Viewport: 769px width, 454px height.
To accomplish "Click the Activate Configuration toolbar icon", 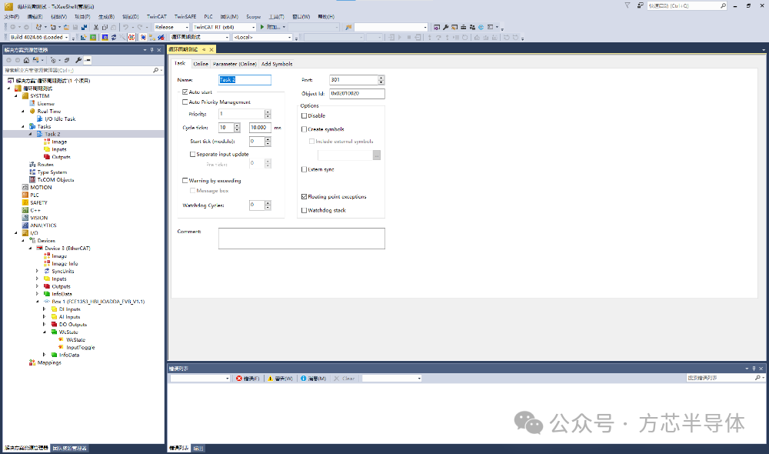I will click(x=83, y=37).
